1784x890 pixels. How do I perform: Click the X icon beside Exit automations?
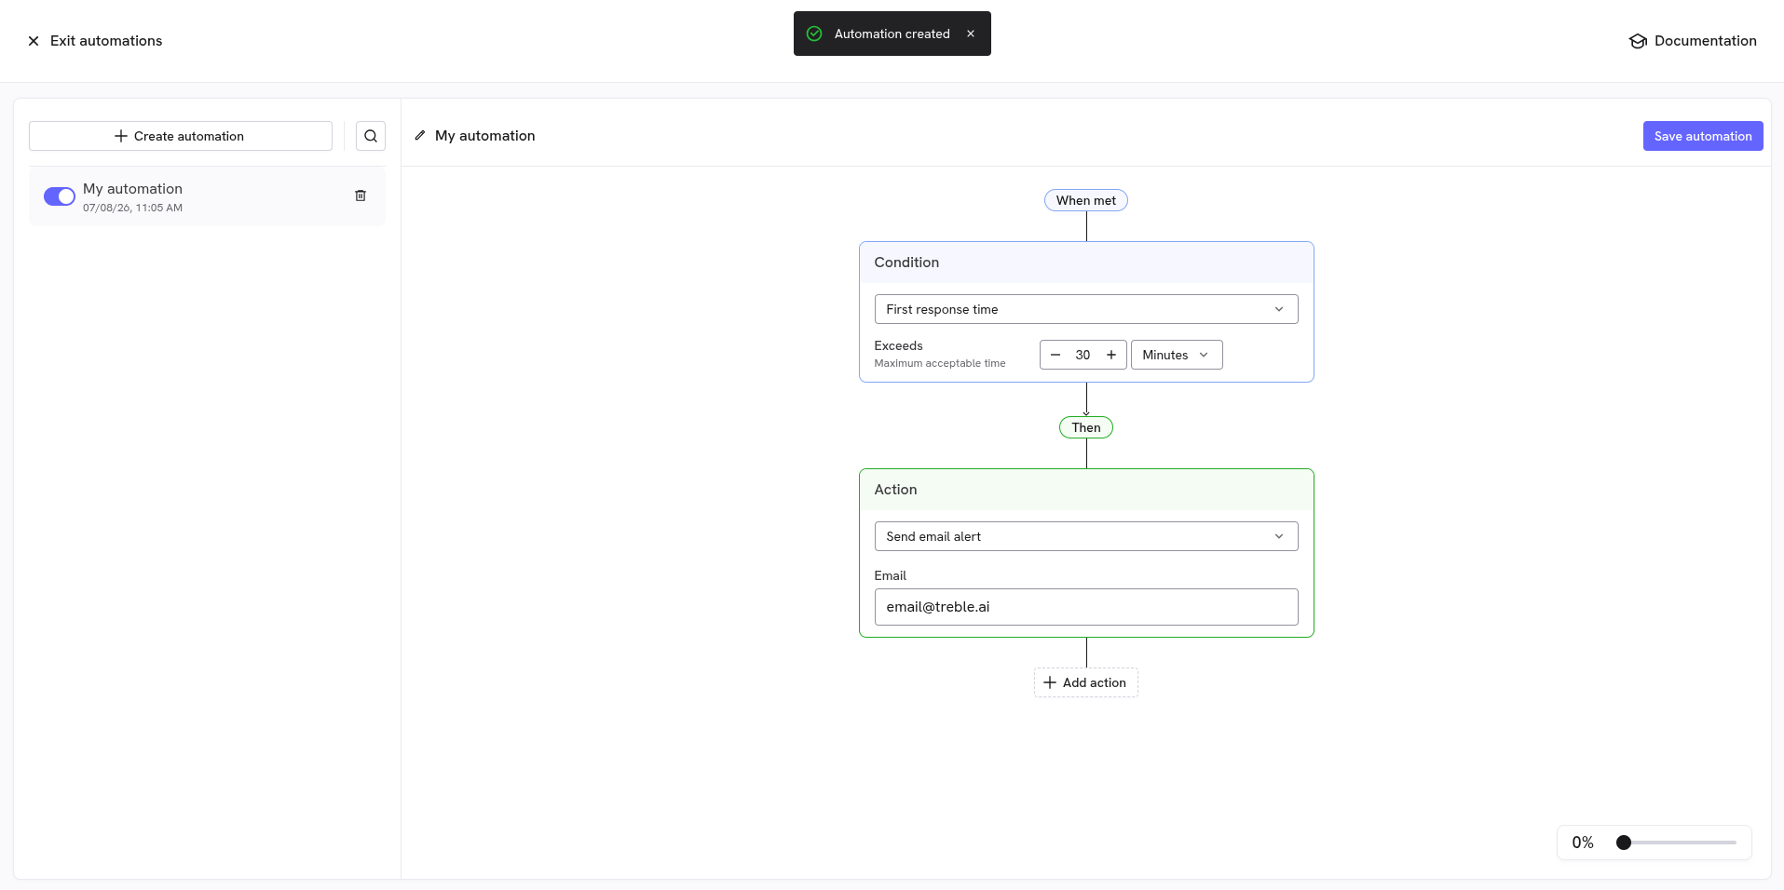34,41
